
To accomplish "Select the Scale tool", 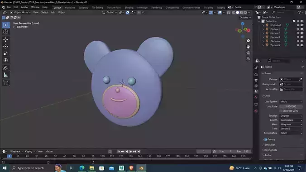I will (x=5, y=53).
